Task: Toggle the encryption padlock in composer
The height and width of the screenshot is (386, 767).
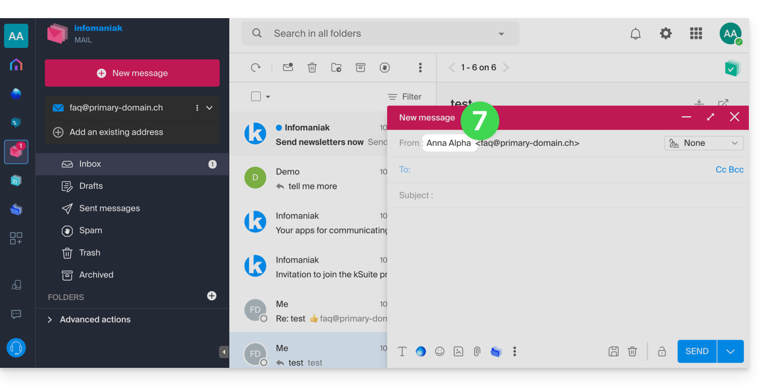Action: click(662, 352)
